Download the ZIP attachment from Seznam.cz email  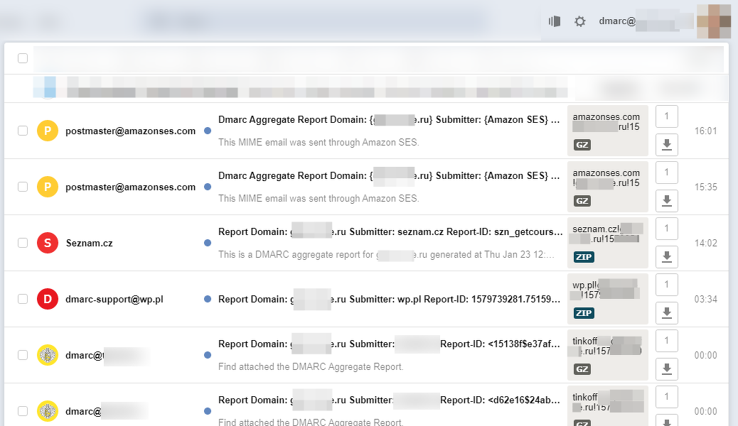666,257
